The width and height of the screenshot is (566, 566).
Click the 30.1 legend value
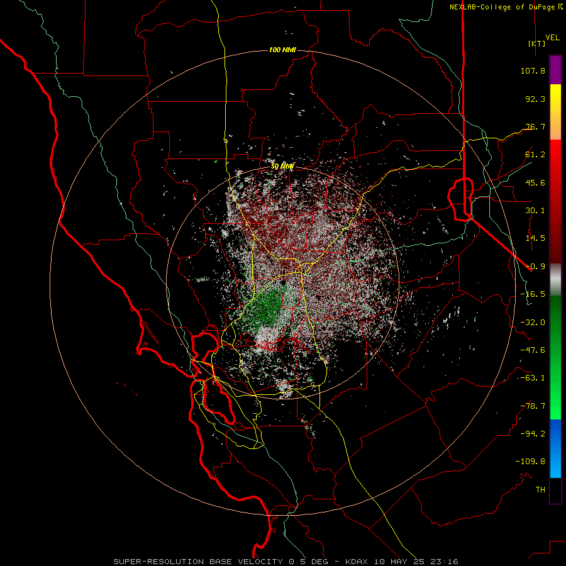pos(535,211)
